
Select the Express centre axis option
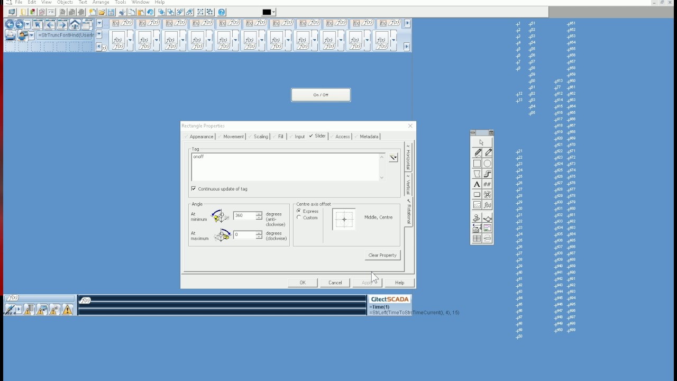pos(299,211)
